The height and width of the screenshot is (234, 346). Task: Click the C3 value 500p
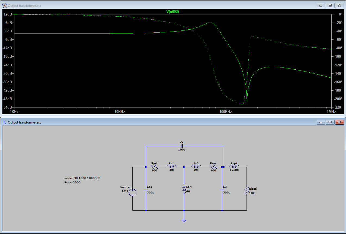point(226,192)
